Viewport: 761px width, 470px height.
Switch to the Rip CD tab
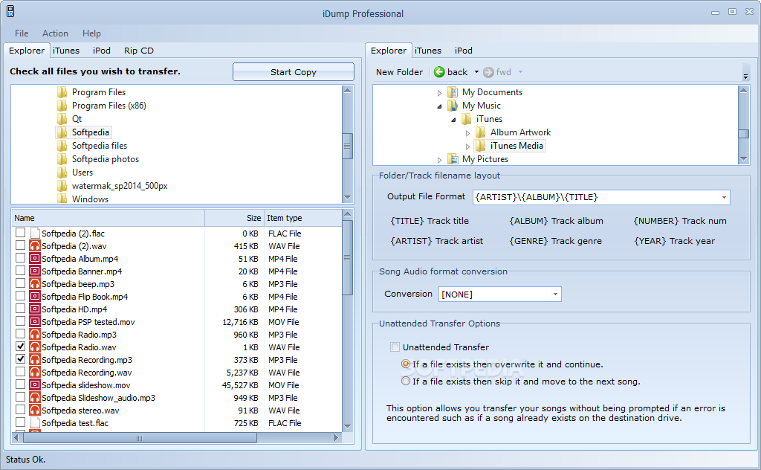pos(139,51)
